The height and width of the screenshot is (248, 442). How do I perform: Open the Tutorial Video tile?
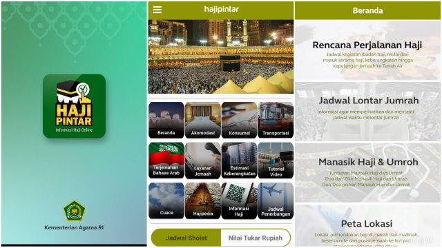coord(276,161)
